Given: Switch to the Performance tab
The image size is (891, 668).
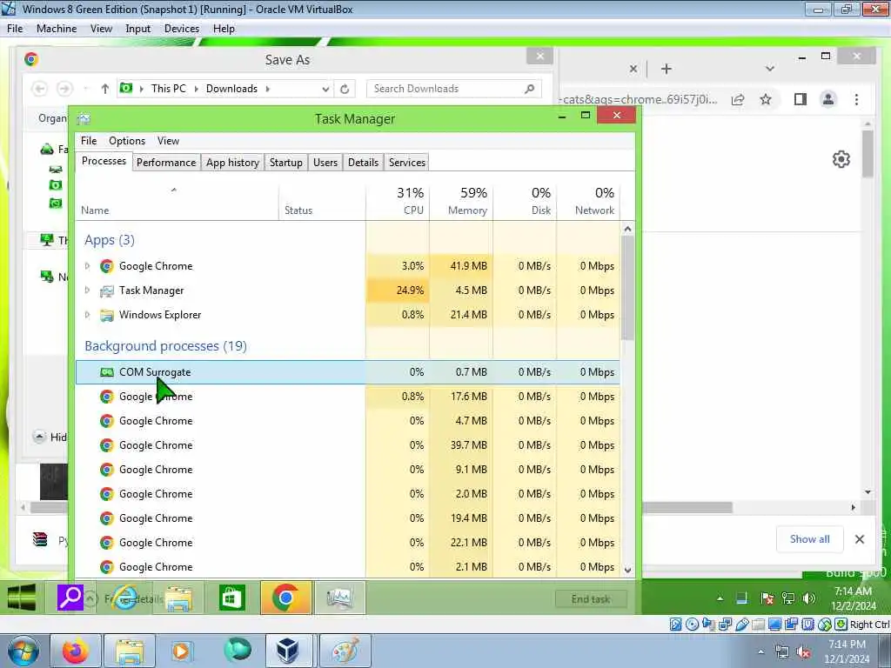Looking at the screenshot, I should coord(166,163).
